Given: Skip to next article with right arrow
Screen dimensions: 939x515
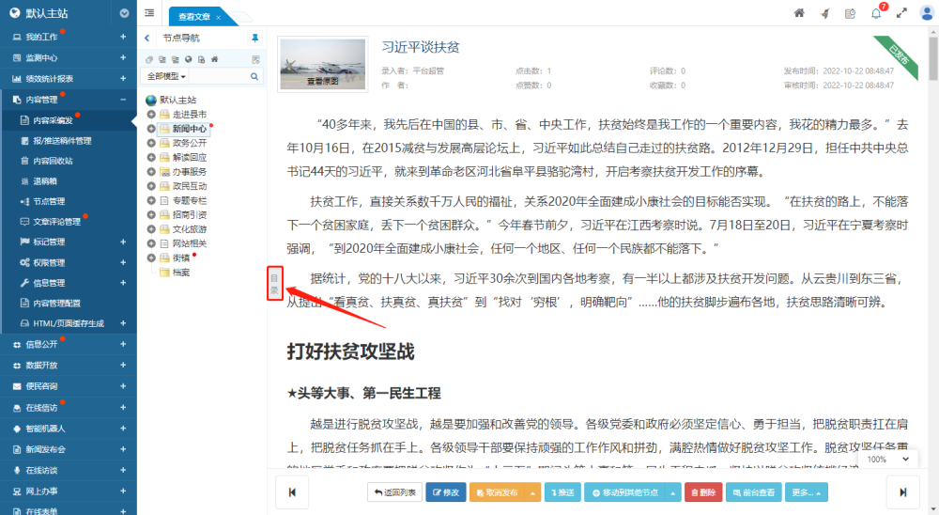Looking at the screenshot, I should point(903,492).
